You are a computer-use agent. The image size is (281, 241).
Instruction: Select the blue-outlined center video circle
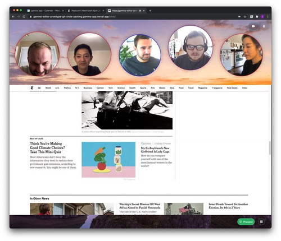(140, 55)
